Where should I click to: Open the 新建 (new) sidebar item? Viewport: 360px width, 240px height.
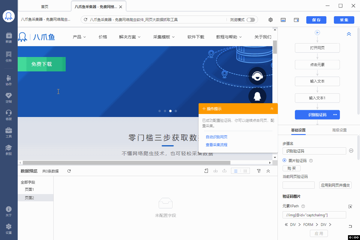click(9, 37)
